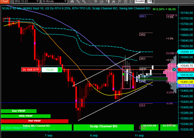Click the 15516,82 cyan price marker
This screenshot has height=138, width=194.
tap(185, 75)
